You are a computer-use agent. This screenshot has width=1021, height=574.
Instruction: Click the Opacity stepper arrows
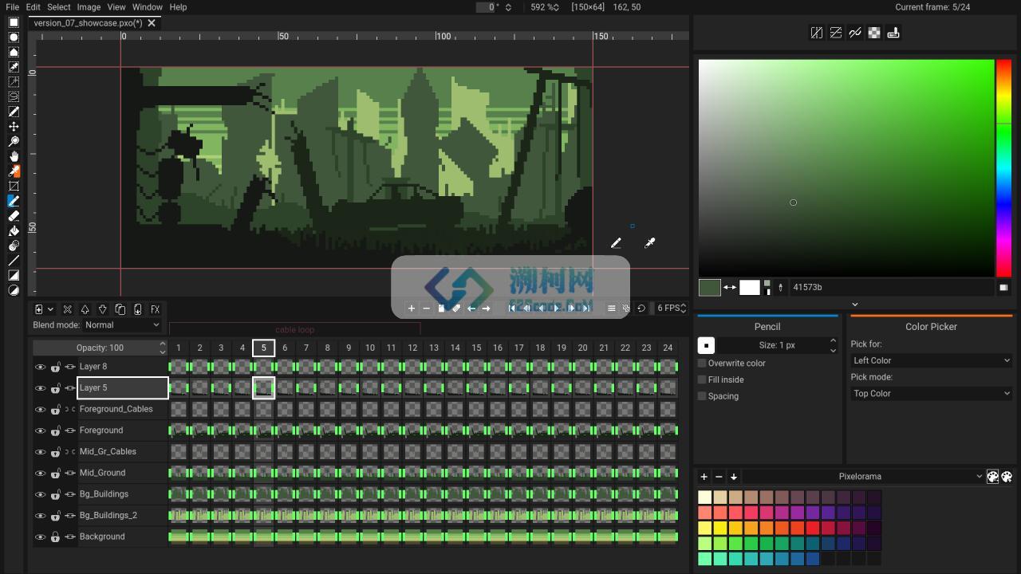(163, 348)
